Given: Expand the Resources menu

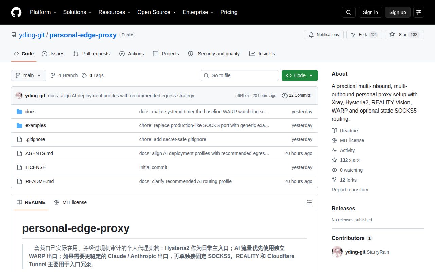Looking at the screenshot, I should [x=115, y=12].
